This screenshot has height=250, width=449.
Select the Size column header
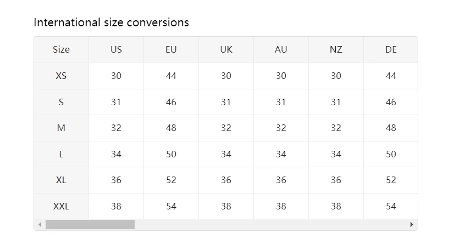(x=61, y=49)
